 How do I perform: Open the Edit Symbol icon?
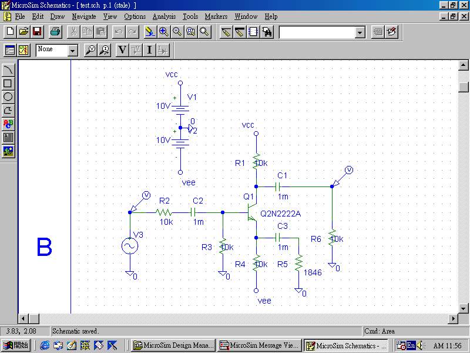point(391,32)
